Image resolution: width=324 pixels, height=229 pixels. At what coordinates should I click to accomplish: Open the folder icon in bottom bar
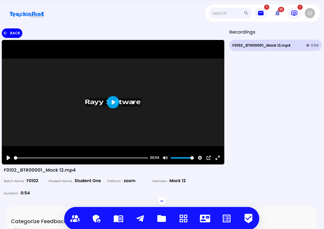tap(162, 218)
